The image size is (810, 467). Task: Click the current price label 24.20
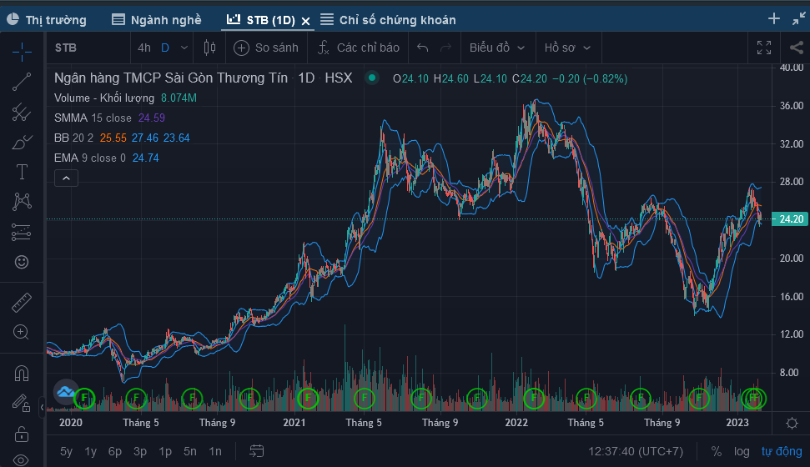[x=790, y=219]
